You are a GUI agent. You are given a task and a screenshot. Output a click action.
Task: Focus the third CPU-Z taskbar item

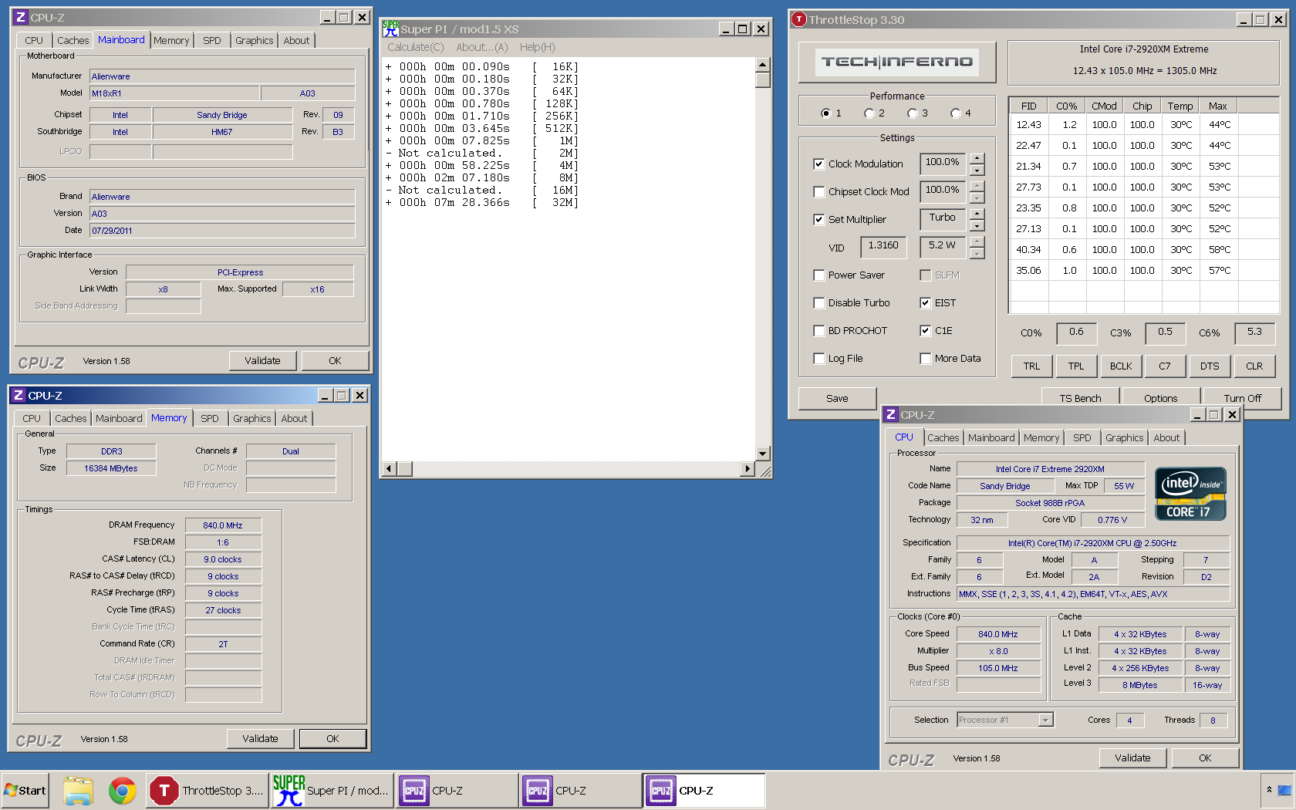(704, 791)
